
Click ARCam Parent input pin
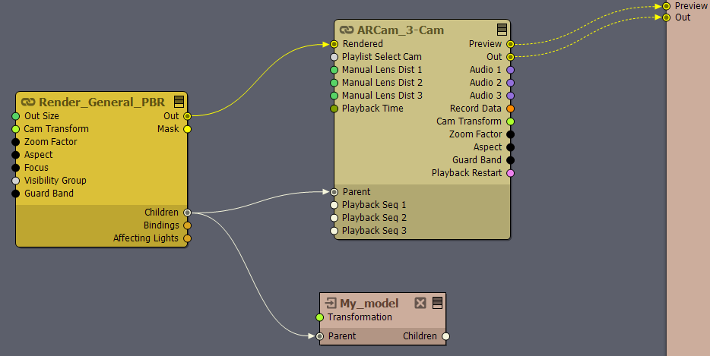tap(334, 192)
